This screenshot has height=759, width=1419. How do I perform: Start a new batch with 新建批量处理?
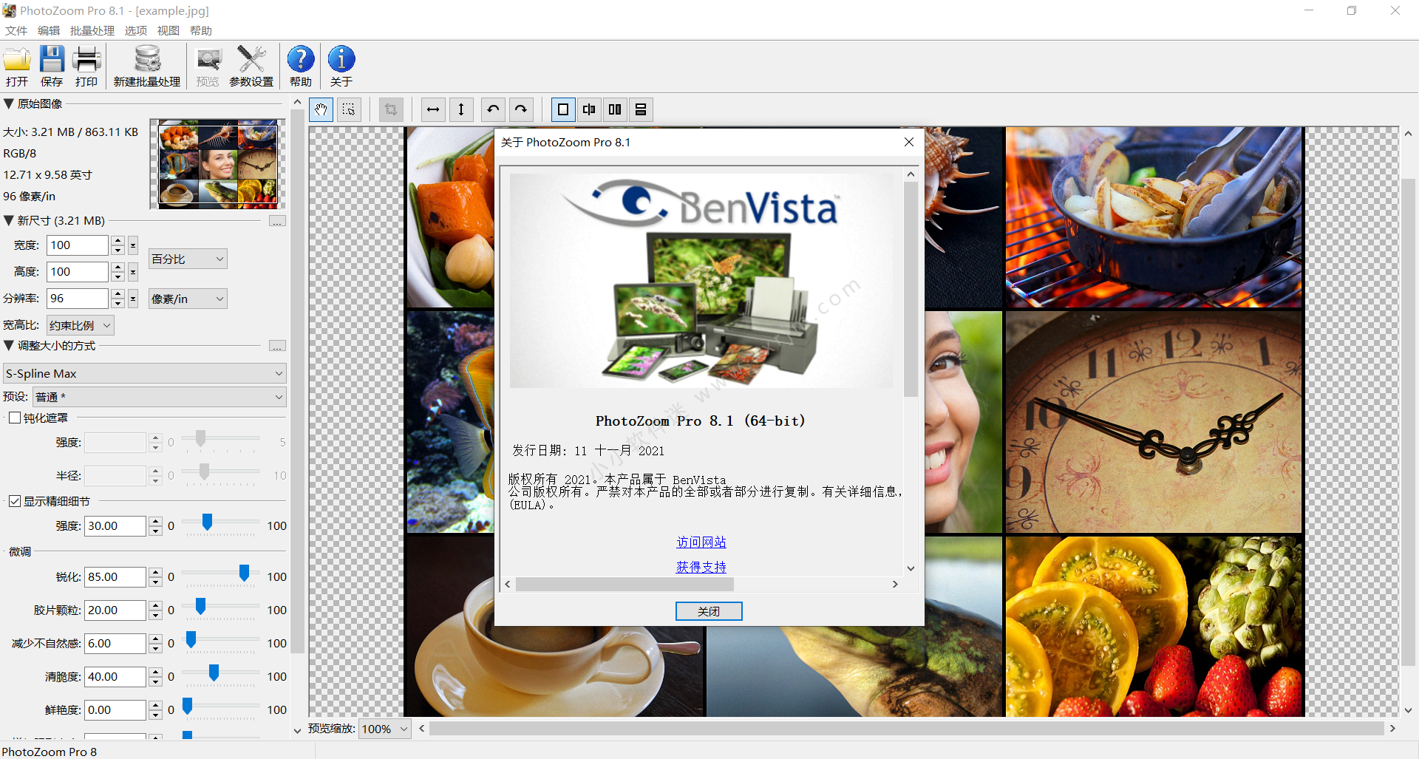[x=147, y=67]
